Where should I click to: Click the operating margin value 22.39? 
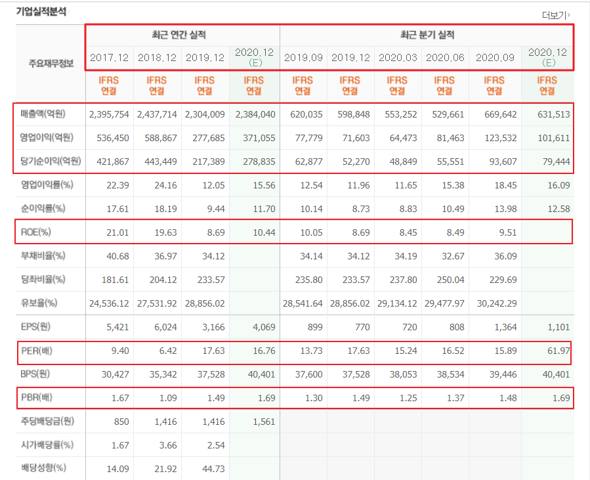(x=117, y=186)
